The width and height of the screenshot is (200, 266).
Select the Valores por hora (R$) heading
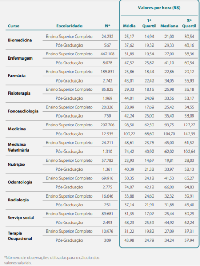(x=159, y=8)
